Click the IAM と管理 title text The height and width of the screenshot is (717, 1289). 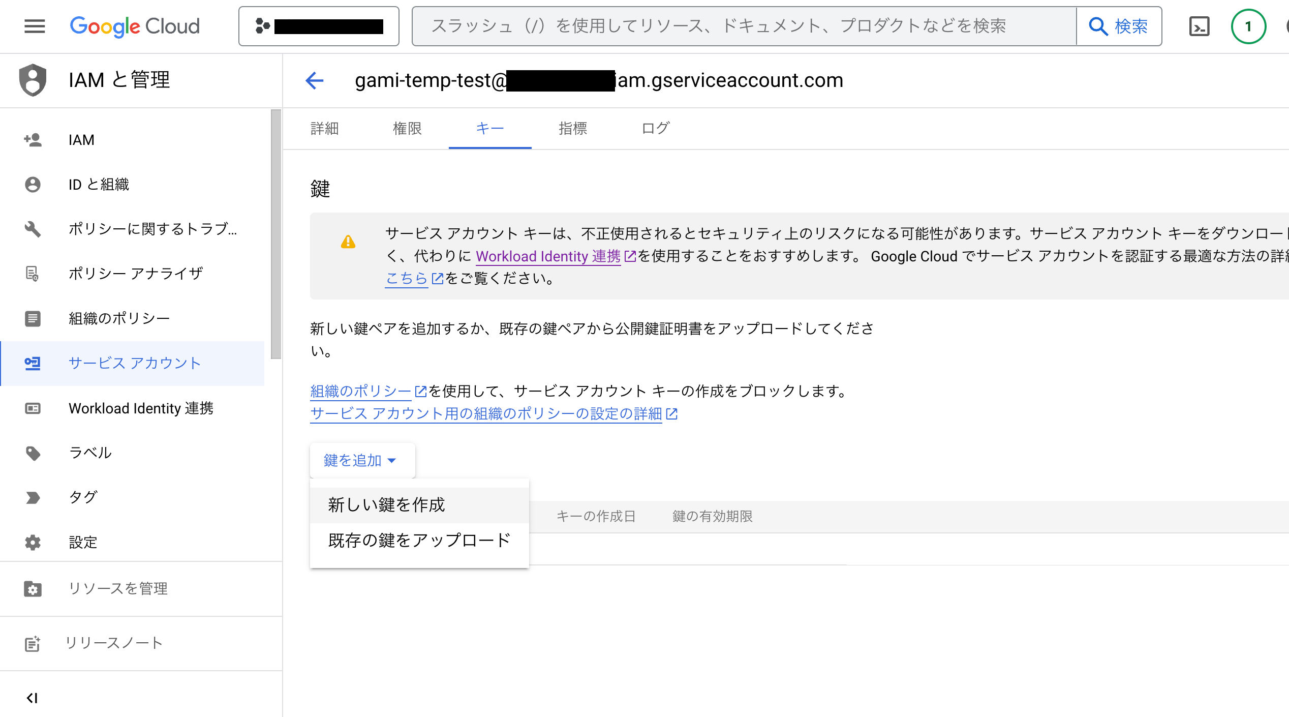[119, 80]
